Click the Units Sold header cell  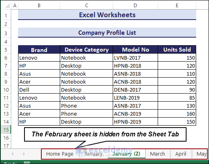pyautogui.click(x=177, y=50)
